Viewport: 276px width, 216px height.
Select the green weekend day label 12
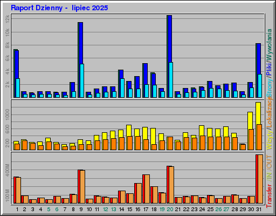[105, 210]
